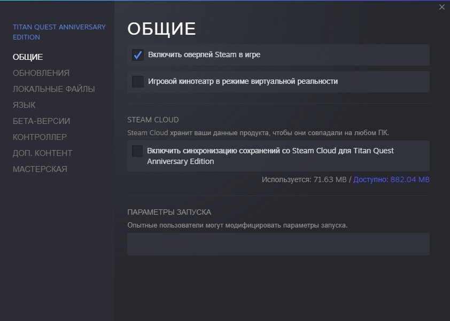Click the launch options text field
This screenshot has width=450, height=321.
(278, 244)
